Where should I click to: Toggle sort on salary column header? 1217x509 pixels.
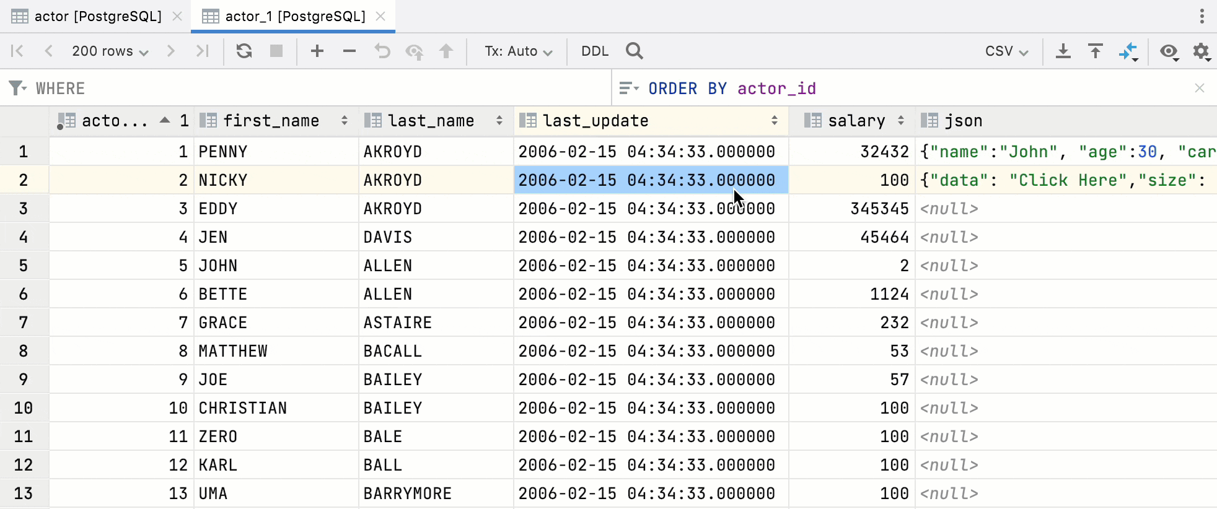(901, 121)
